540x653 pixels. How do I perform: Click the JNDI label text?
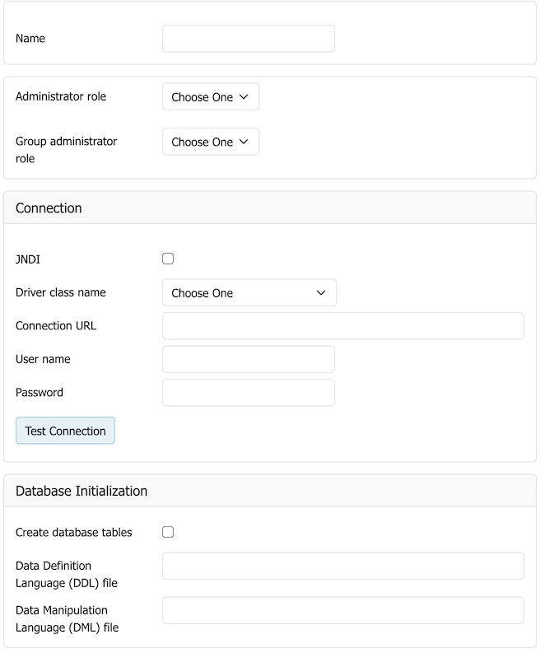point(28,259)
